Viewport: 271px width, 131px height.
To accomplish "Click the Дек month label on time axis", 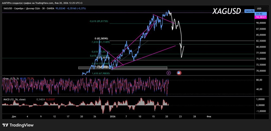I will [14, 116].
